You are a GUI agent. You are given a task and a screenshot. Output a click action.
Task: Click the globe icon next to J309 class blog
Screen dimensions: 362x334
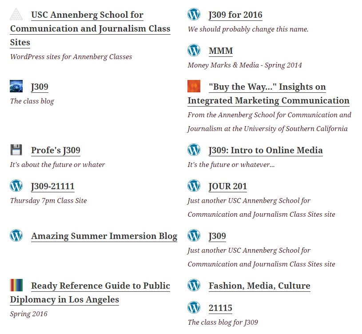(16, 86)
